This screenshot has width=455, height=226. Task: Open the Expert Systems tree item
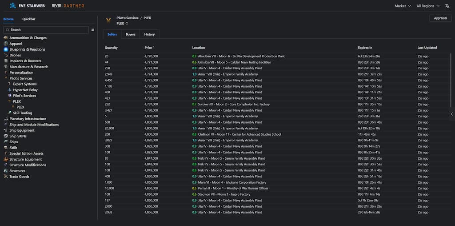[x=25, y=84]
